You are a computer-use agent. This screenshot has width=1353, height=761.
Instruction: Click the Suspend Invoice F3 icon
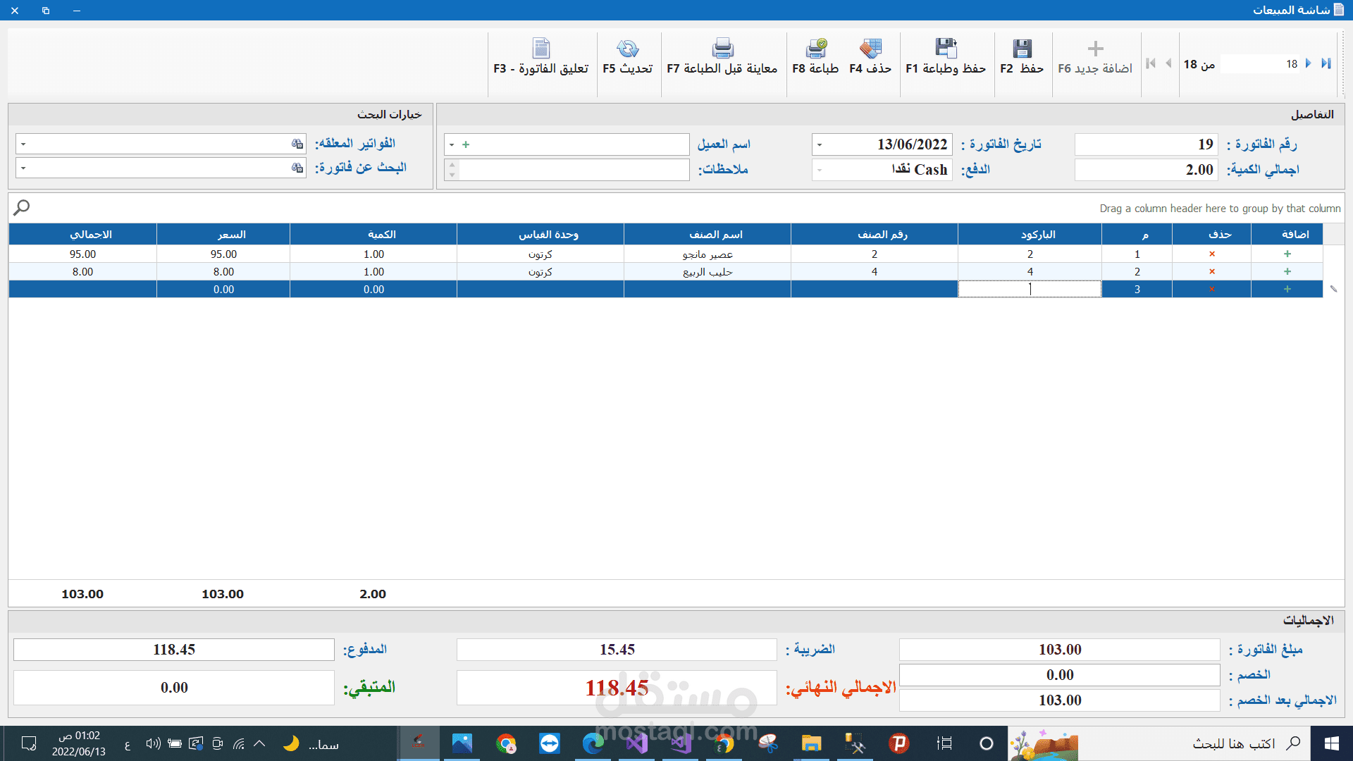(540, 49)
